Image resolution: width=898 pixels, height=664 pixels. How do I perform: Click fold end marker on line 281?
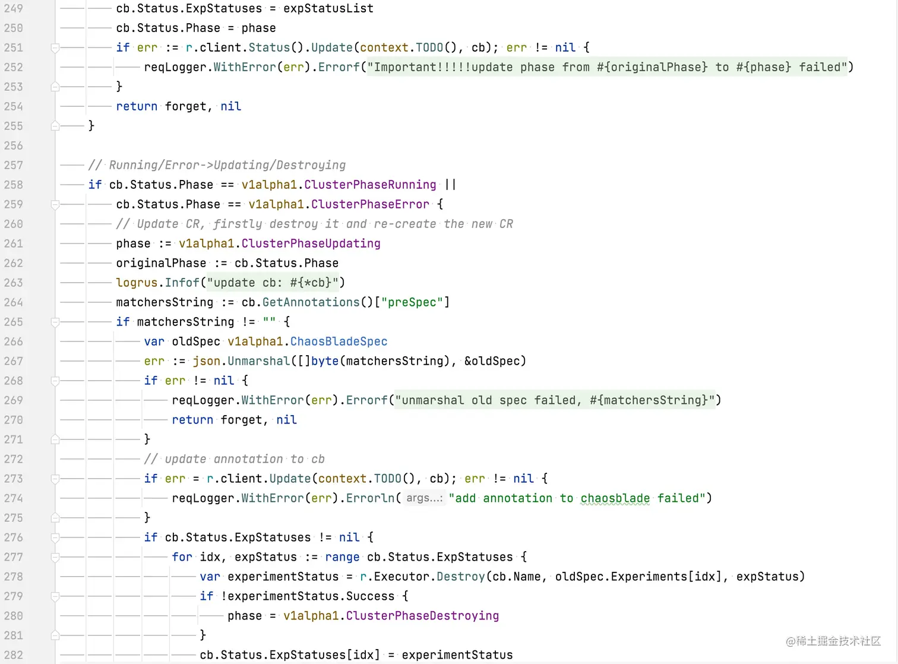(x=55, y=635)
